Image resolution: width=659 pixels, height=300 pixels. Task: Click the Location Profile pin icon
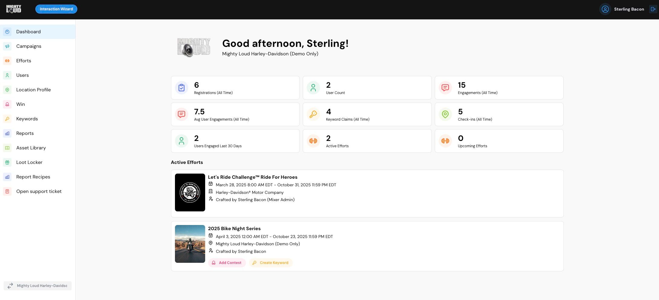[x=7, y=90]
